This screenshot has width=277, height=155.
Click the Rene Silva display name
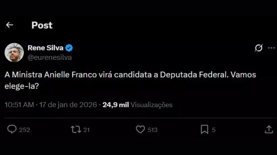45,48
